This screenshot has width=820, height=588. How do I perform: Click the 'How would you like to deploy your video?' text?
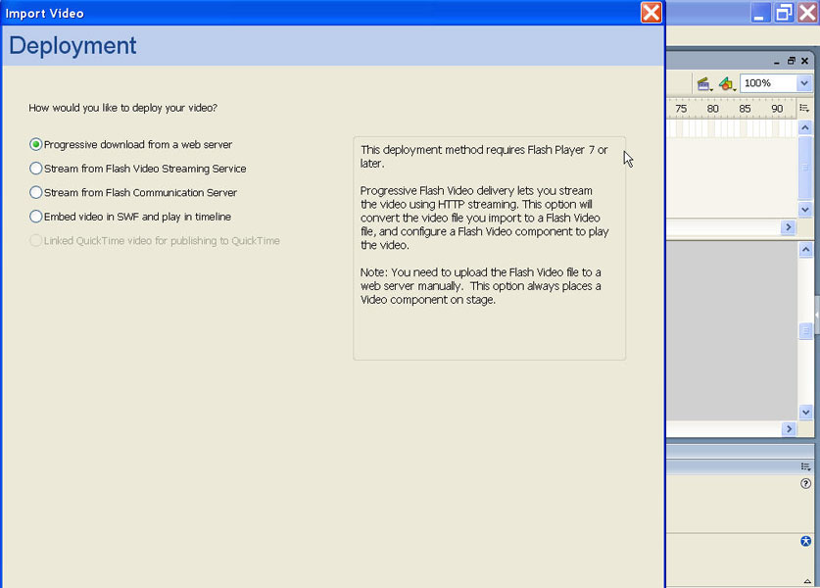click(x=122, y=108)
